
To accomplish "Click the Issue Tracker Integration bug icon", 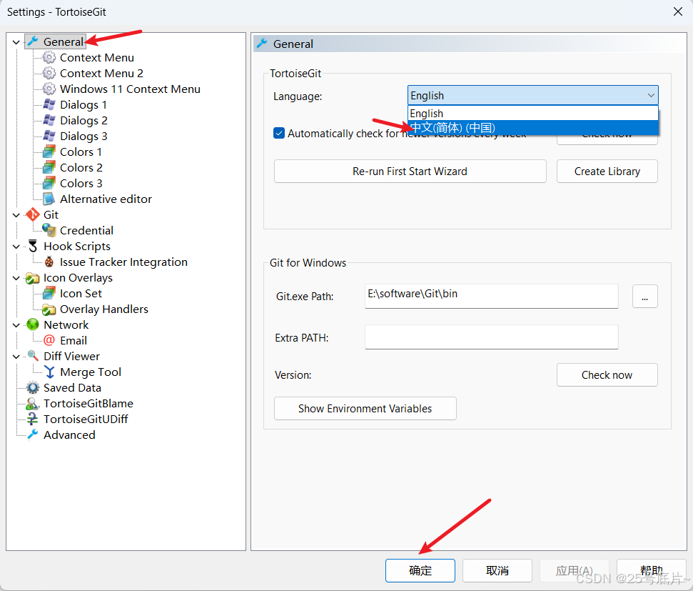I will 49,262.
